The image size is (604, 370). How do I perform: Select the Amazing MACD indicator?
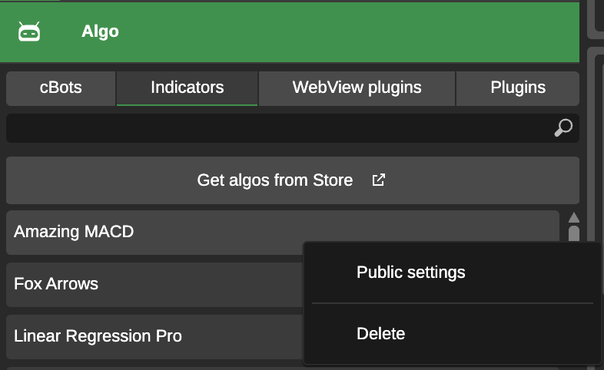click(154, 233)
